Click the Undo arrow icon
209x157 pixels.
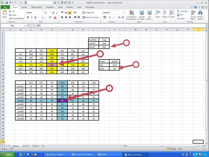click(x=10, y=2)
